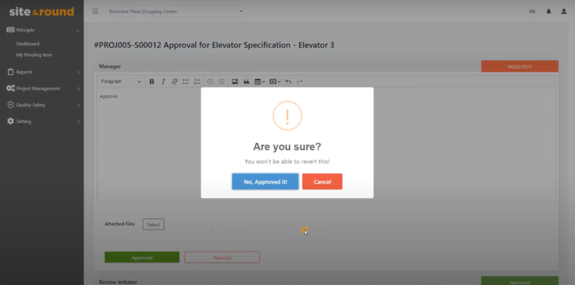This screenshot has width=575, height=285.
Task: Toggle italic text formatting
Action: click(163, 82)
